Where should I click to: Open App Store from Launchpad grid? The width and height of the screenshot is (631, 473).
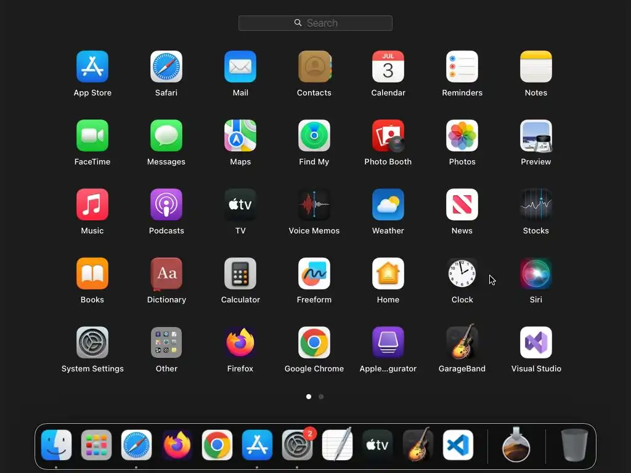click(x=92, y=67)
